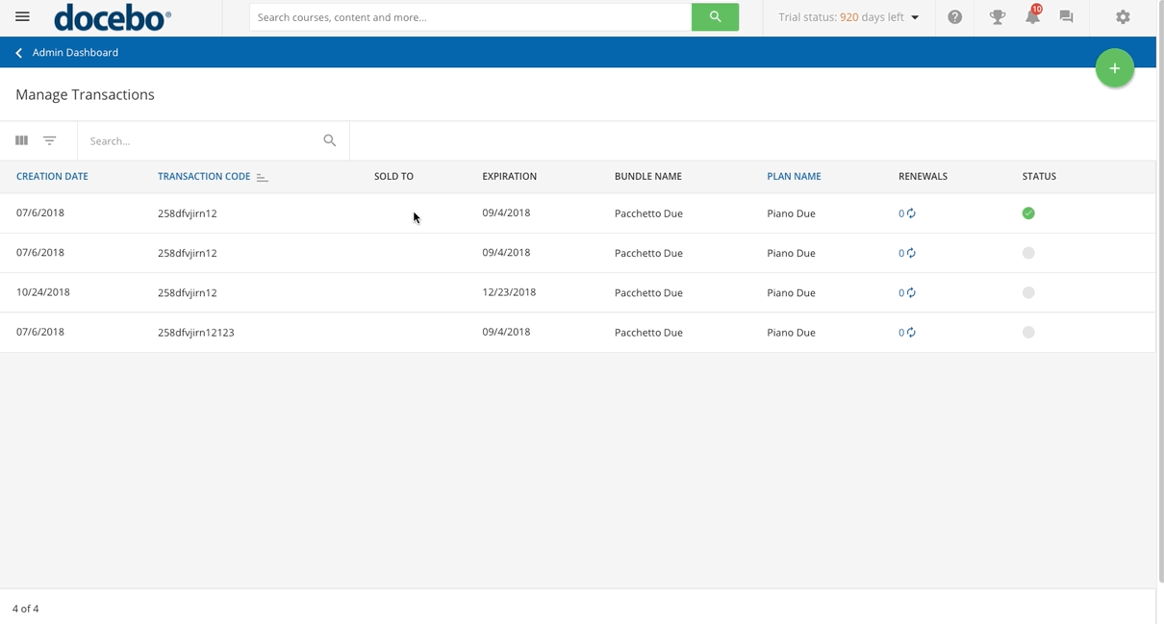Sort by Transaction Code column
The width and height of the screenshot is (1164, 624).
[204, 177]
